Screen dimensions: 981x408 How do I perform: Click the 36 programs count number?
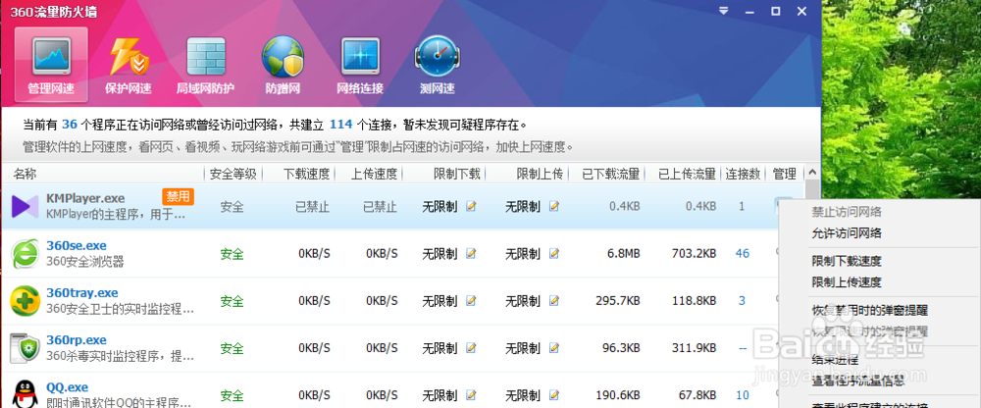(x=70, y=125)
